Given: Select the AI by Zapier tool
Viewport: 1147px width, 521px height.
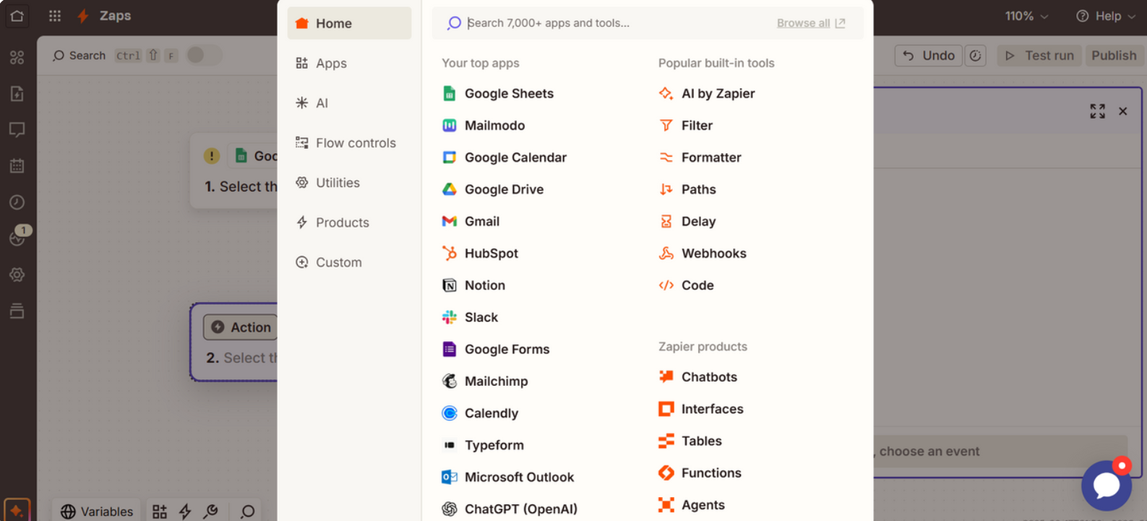Looking at the screenshot, I should (x=707, y=93).
